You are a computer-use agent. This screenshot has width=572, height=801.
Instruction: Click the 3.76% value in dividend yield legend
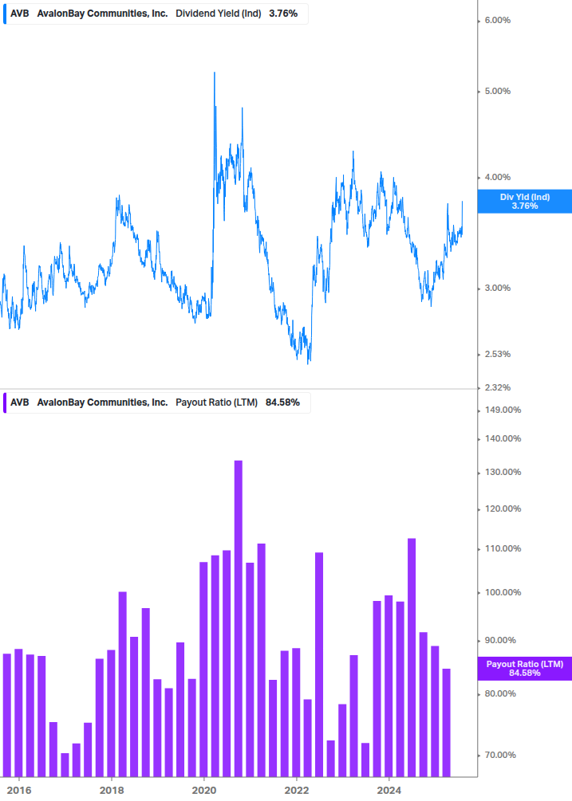(x=283, y=14)
